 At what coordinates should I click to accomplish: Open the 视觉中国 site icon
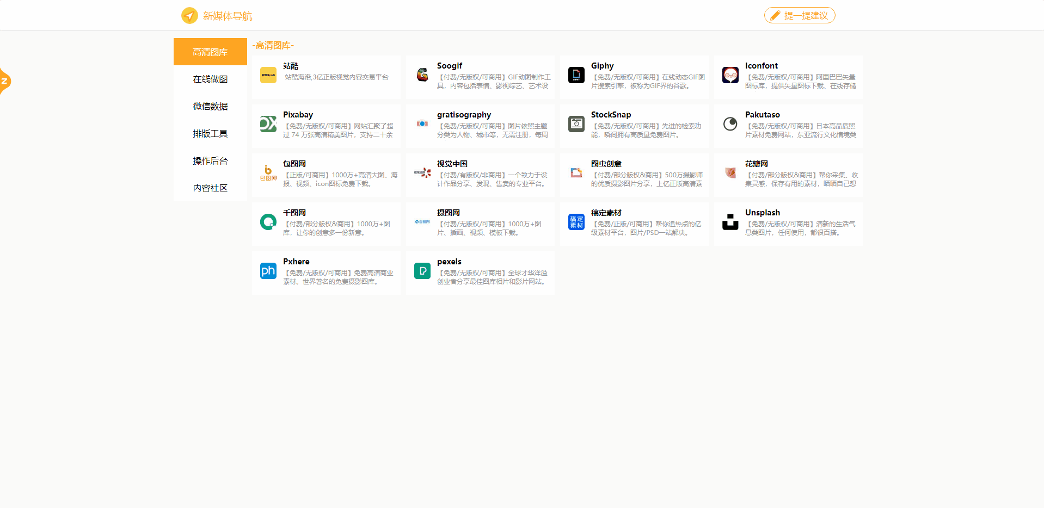tap(422, 173)
